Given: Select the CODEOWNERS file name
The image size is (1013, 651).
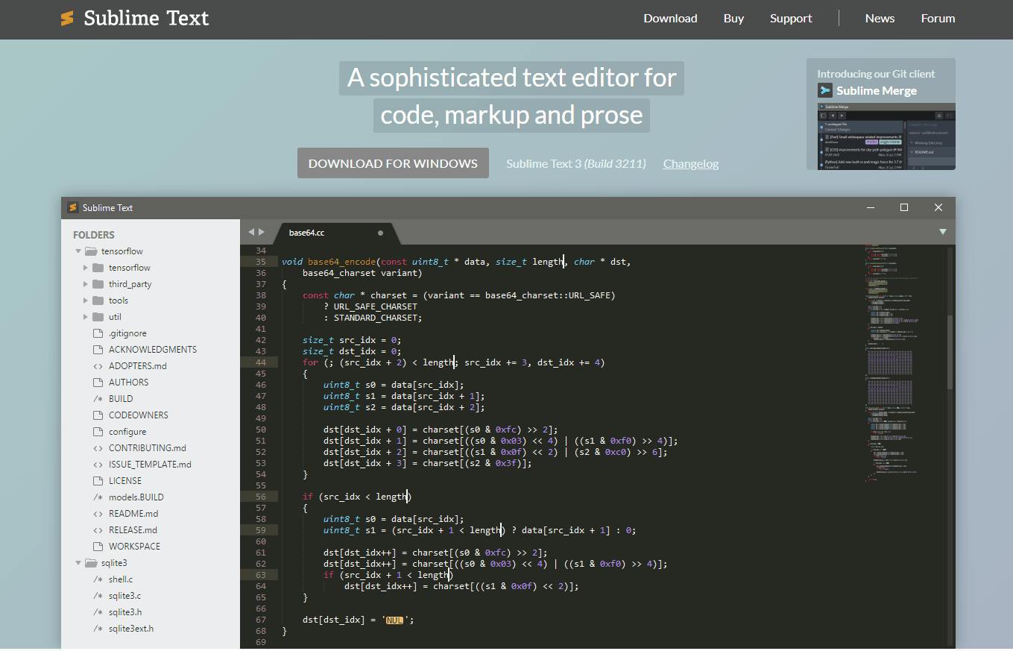Looking at the screenshot, I should click(139, 415).
